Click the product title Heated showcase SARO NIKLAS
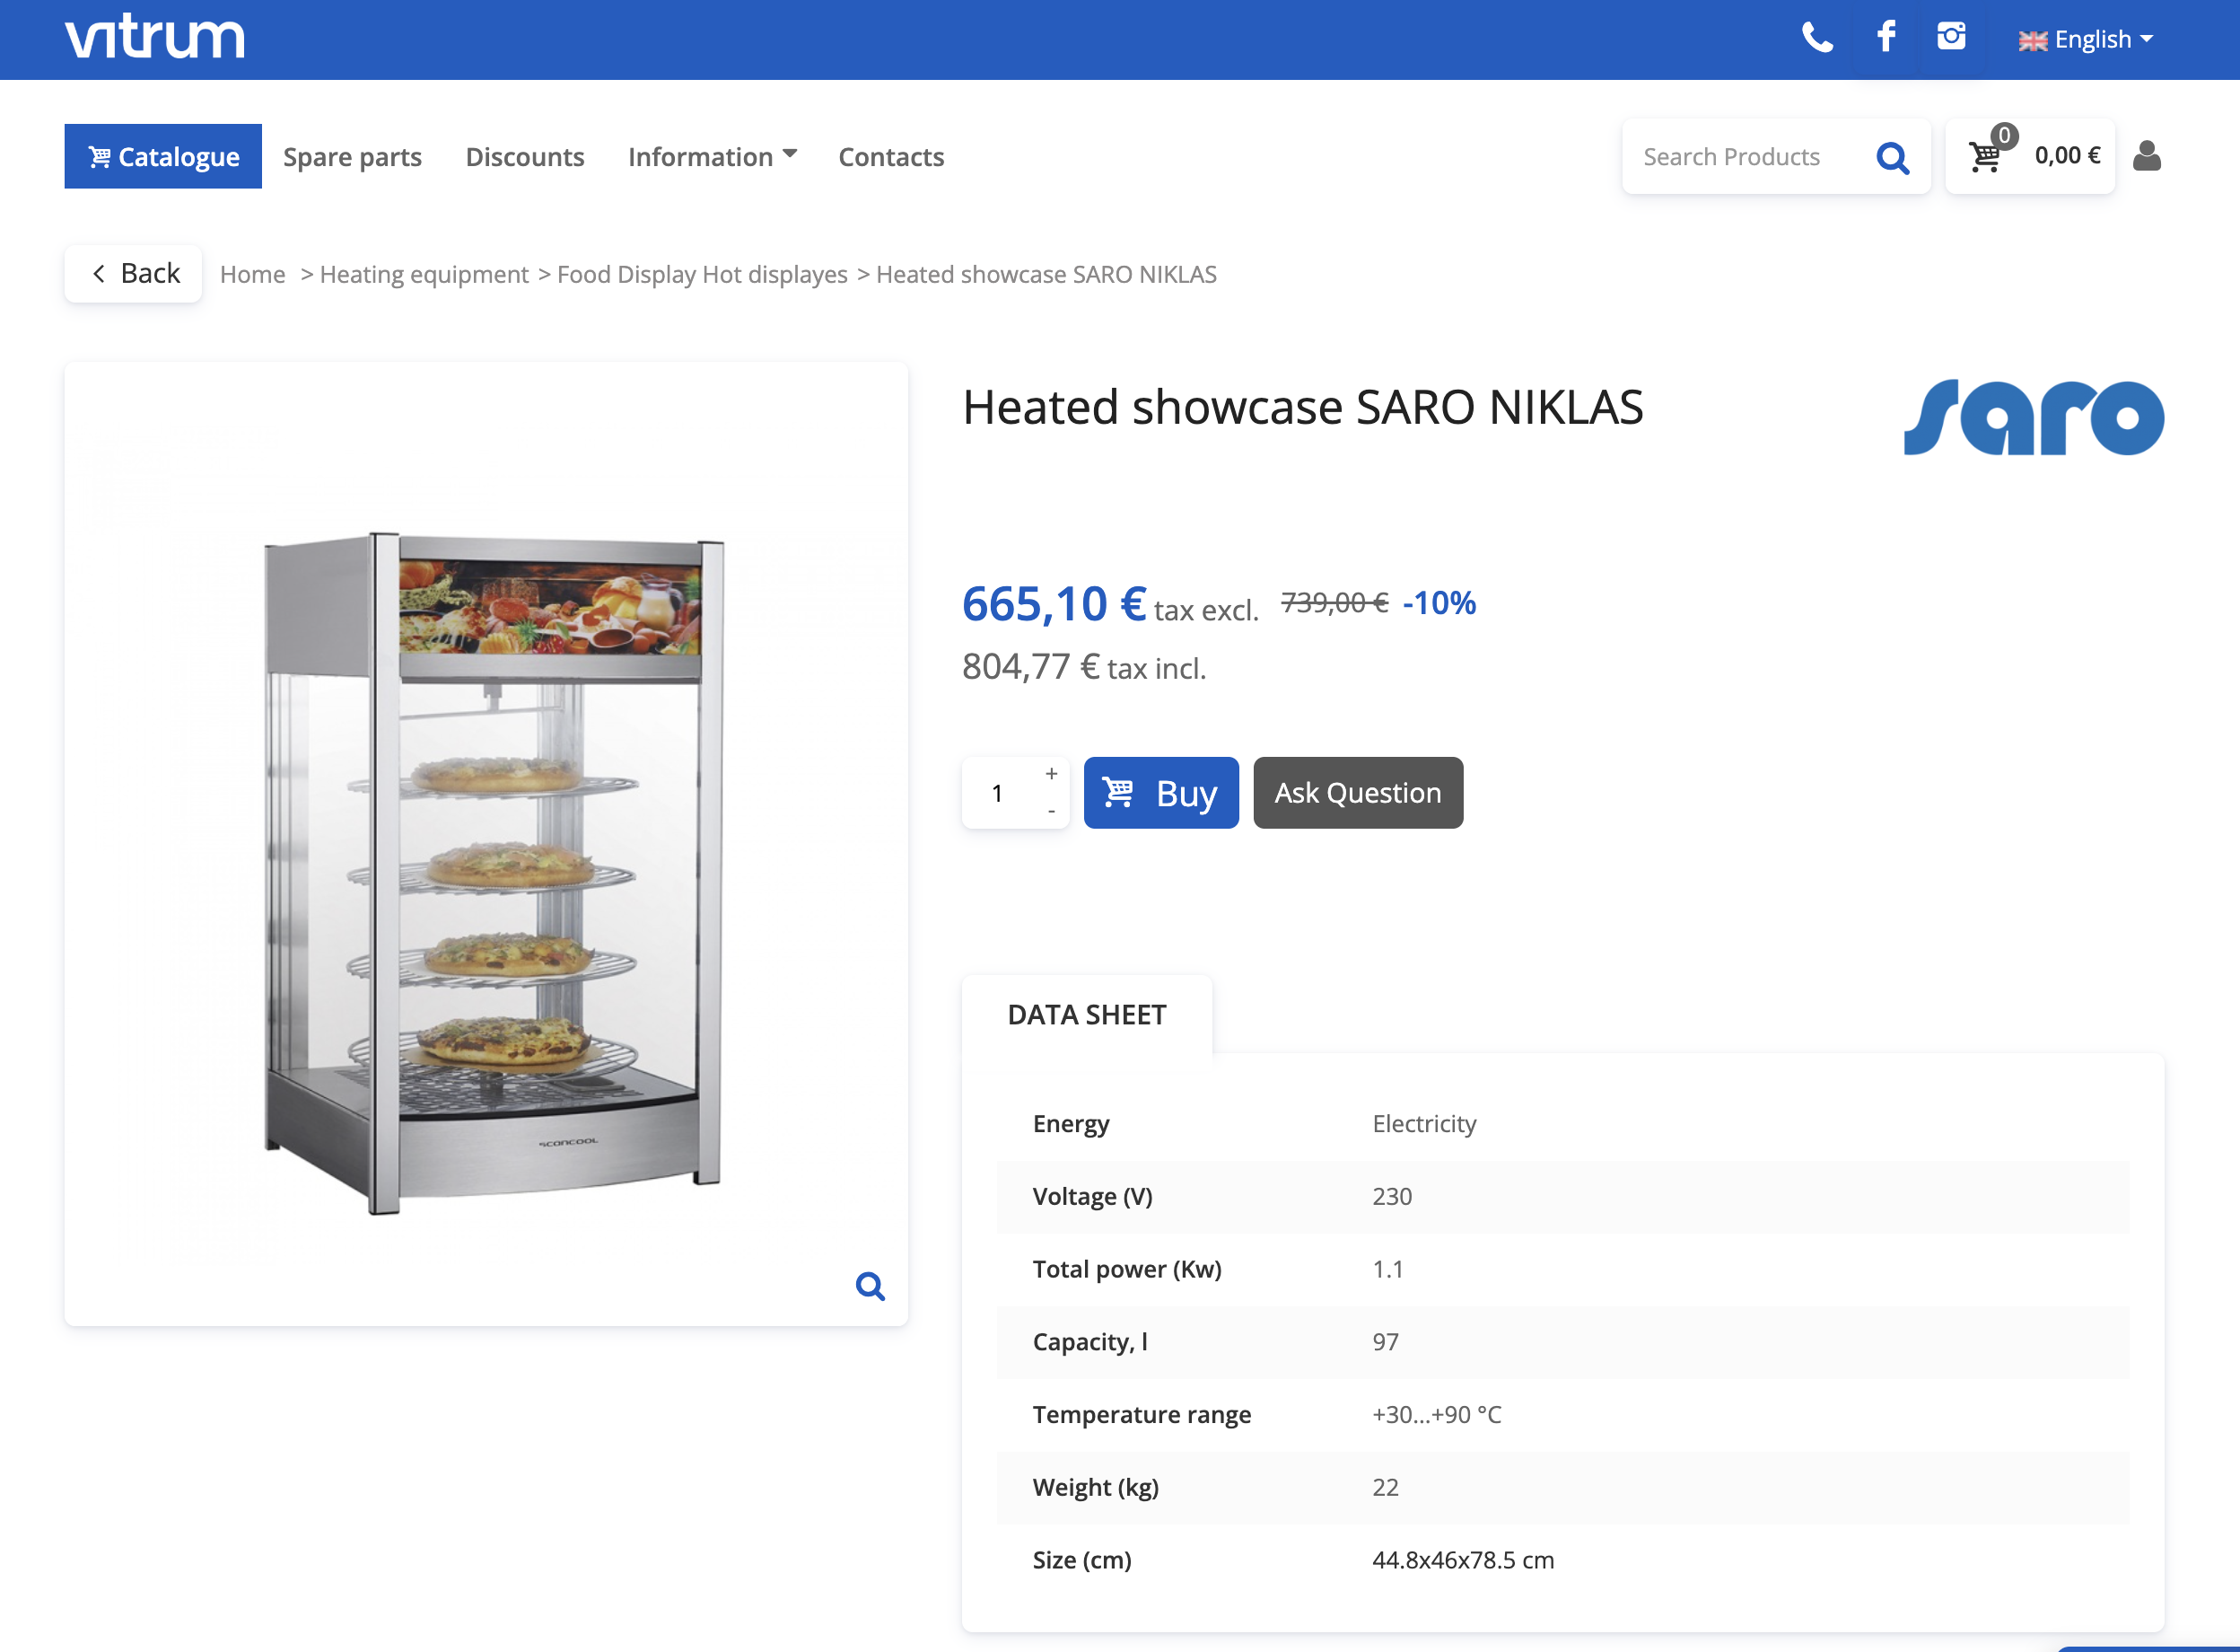The width and height of the screenshot is (2240, 1652). (x=1302, y=407)
